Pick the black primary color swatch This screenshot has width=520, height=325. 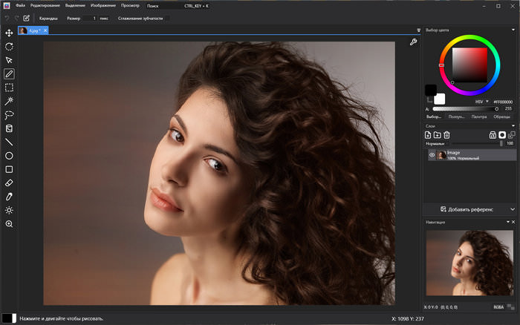[431, 90]
